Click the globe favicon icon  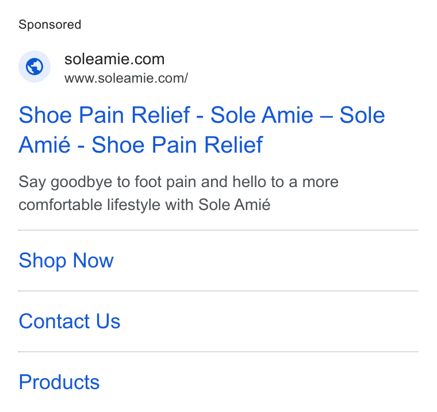coord(34,67)
